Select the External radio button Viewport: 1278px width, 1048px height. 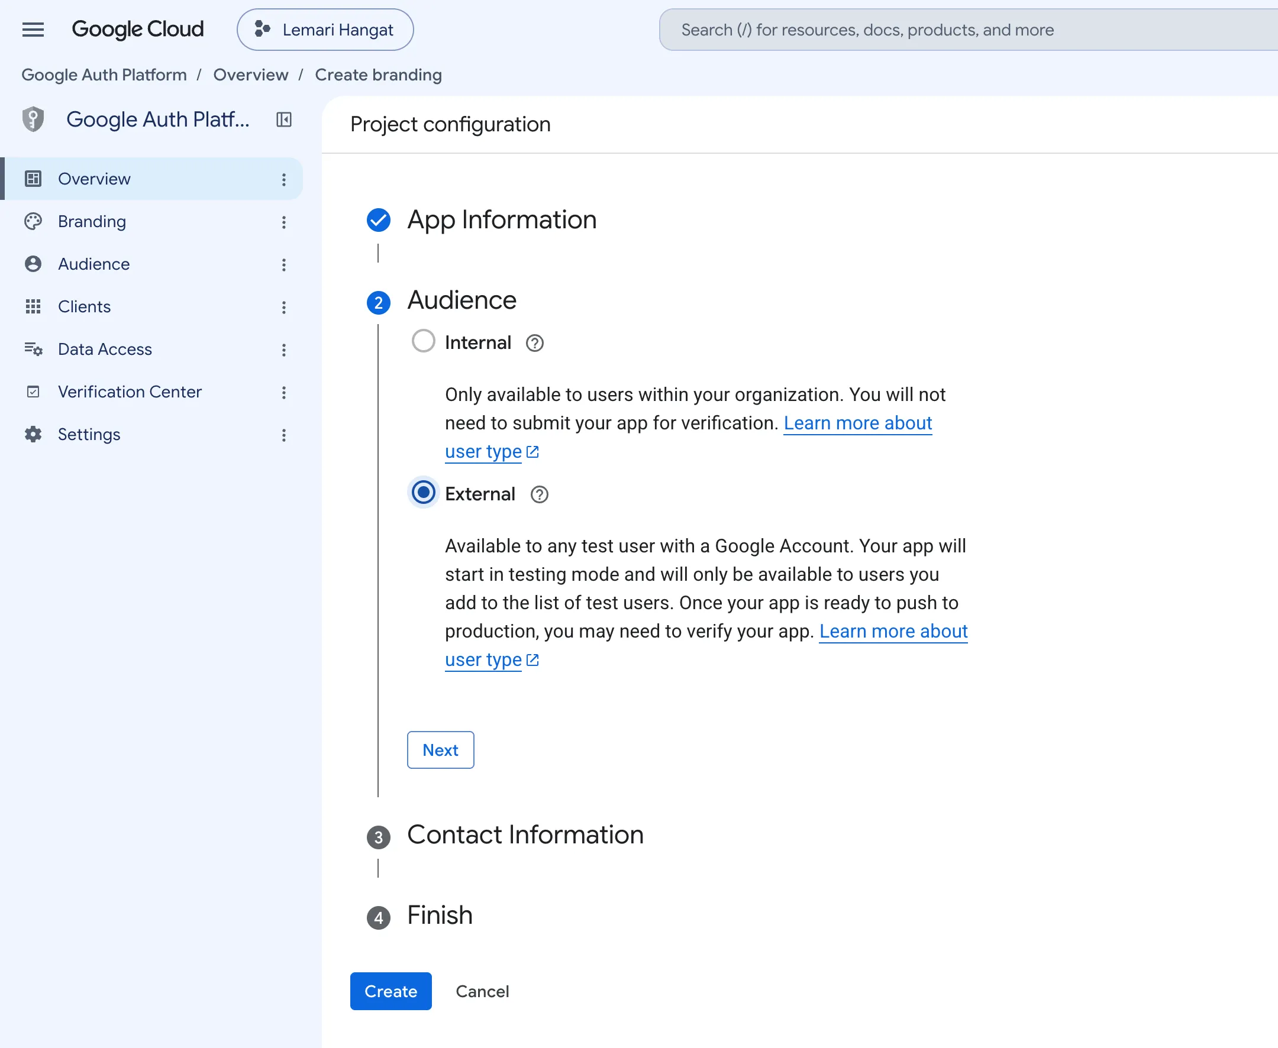(424, 493)
